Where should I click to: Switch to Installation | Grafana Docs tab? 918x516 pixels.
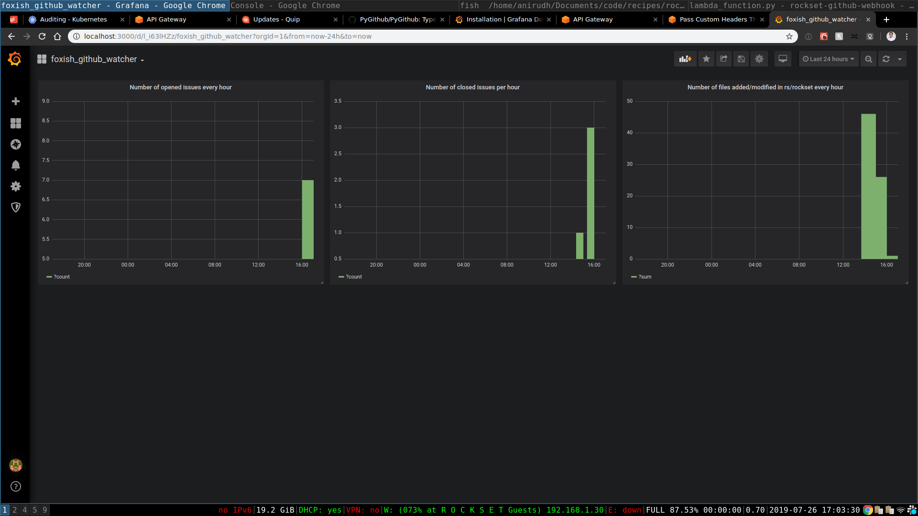click(x=503, y=20)
